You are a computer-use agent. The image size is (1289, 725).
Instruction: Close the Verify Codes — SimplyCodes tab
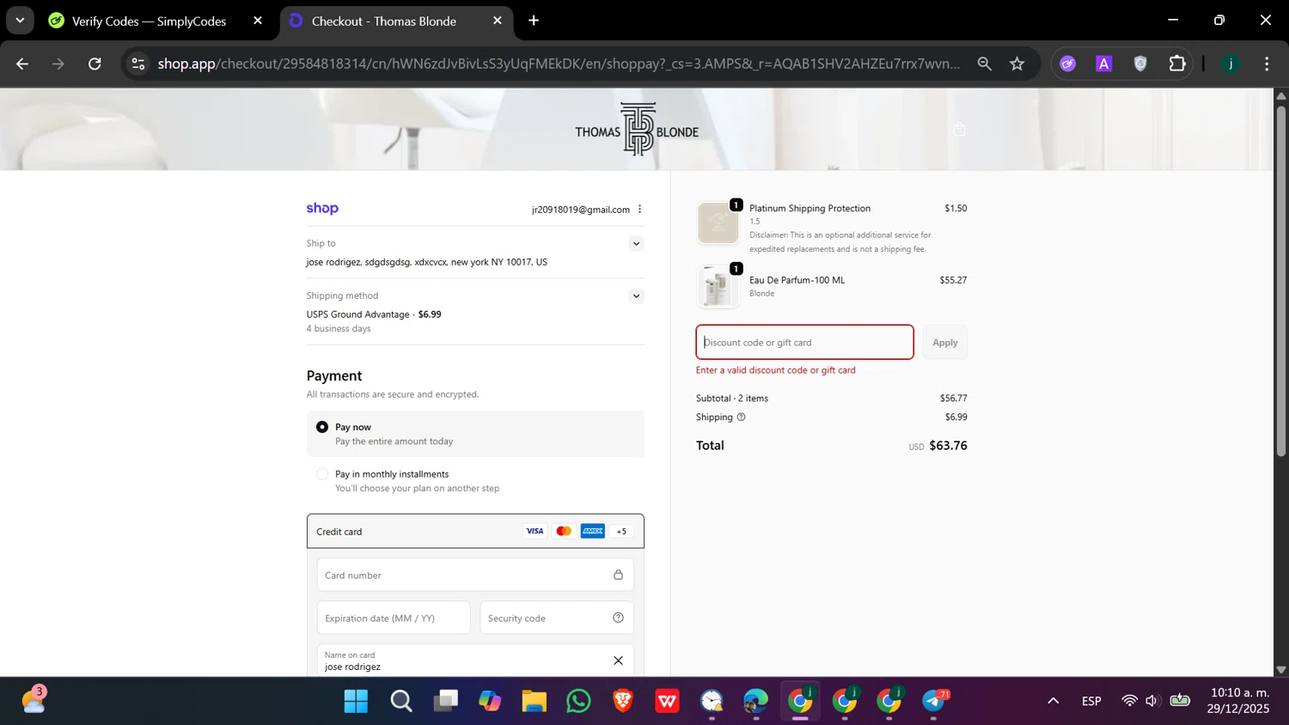[x=258, y=21]
